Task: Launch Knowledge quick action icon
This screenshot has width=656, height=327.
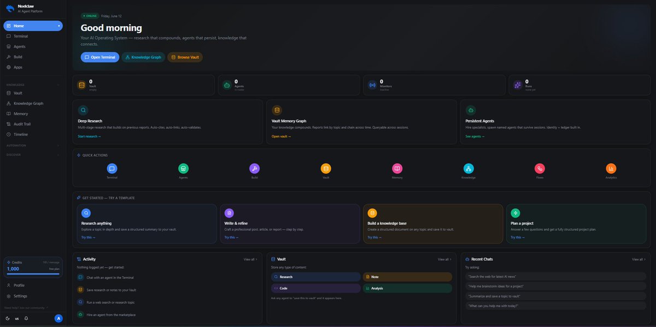Action: 468,169
